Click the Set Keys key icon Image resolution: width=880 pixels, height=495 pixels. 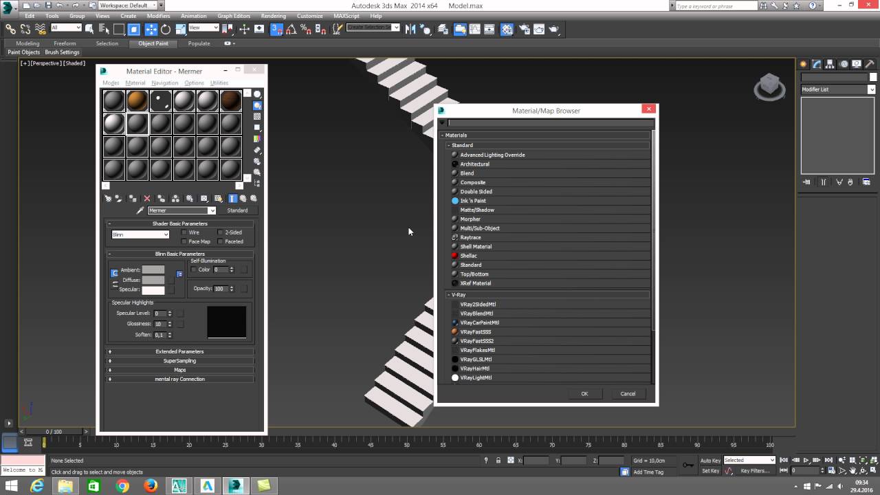687,465
